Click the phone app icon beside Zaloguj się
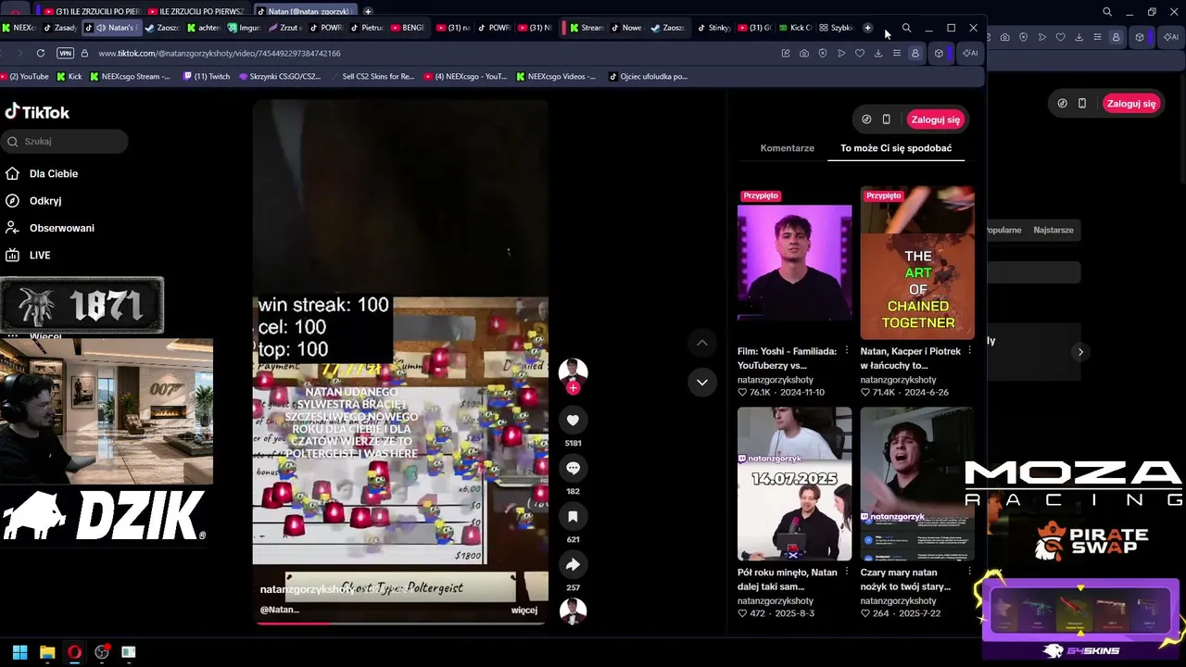1186x667 pixels. [886, 120]
